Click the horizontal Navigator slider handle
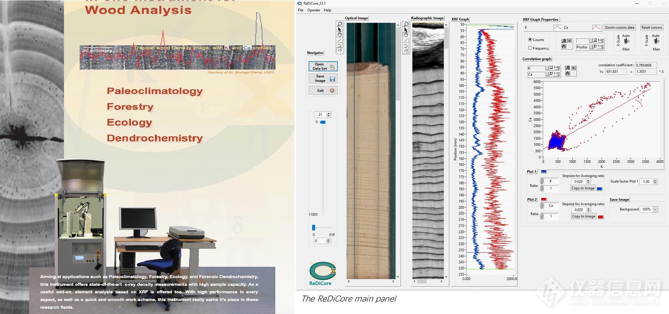 coord(314,228)
